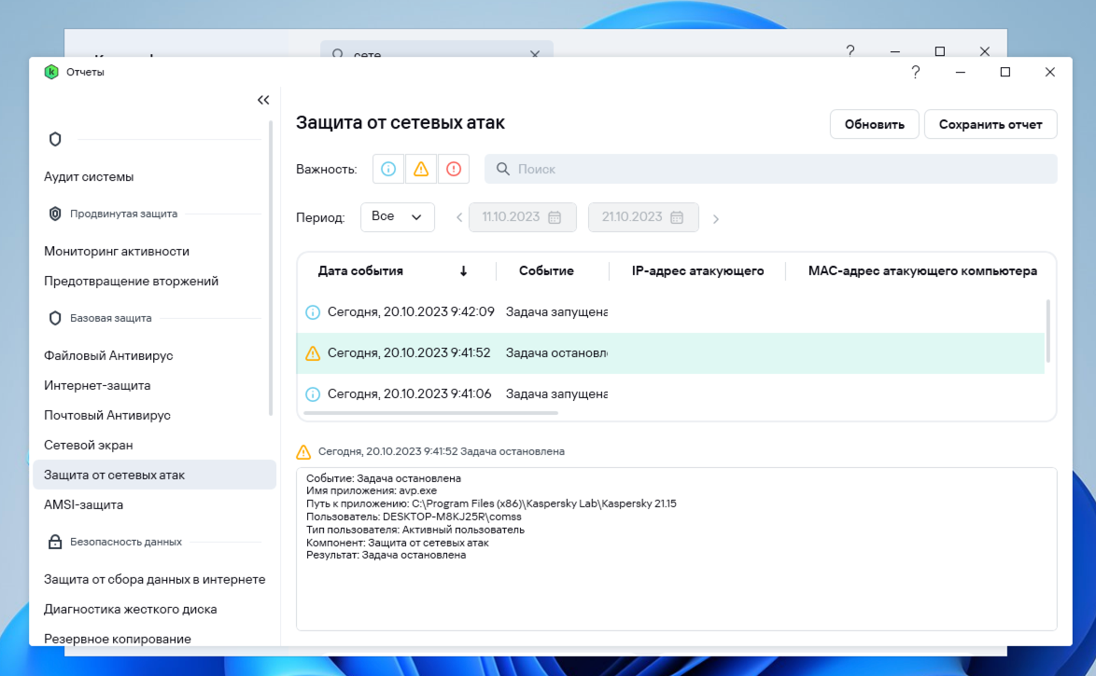Click the vertical scrollbar of the events table
Image resolution: width=1096 pixels, height=676 pixels.
pos(1047,331)
